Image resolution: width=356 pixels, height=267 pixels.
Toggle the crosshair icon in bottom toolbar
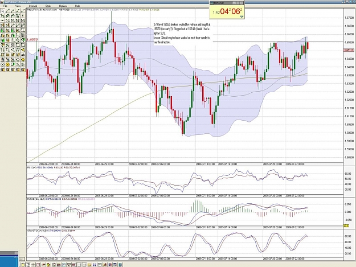point(33,265)
